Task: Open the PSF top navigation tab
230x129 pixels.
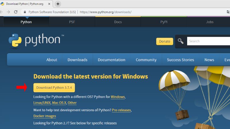Action: [72, 22]
